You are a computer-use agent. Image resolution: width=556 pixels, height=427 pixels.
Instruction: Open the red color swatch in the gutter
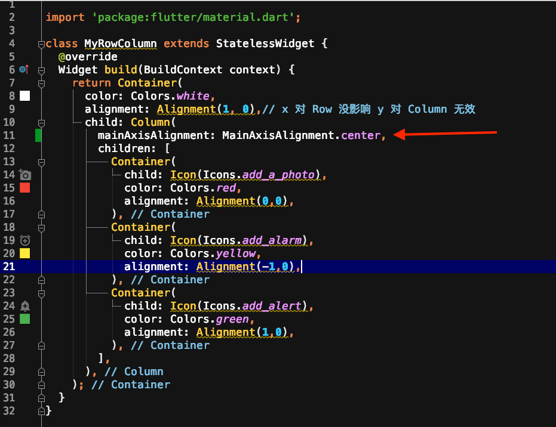pos(25,188)
